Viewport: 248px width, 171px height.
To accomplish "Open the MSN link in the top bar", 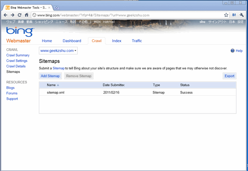I will point(97,22).
